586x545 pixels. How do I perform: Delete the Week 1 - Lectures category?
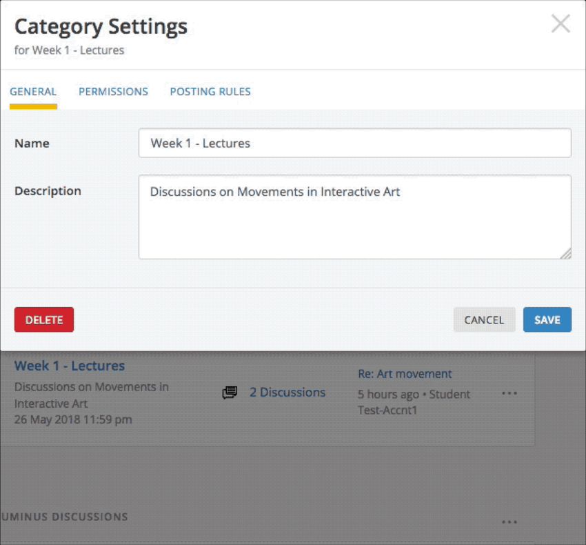tap(44, 320)
